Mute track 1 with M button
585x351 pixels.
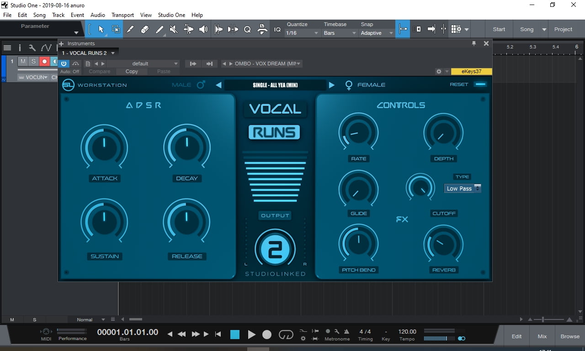pos(23,61)
